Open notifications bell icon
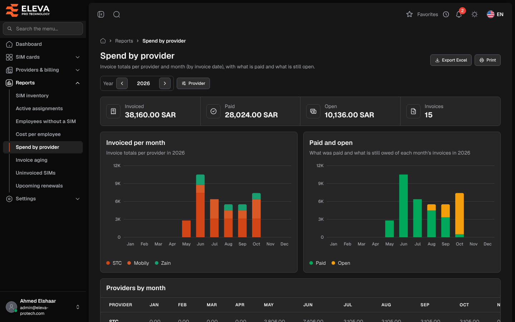515x322 pixels. 459,14
